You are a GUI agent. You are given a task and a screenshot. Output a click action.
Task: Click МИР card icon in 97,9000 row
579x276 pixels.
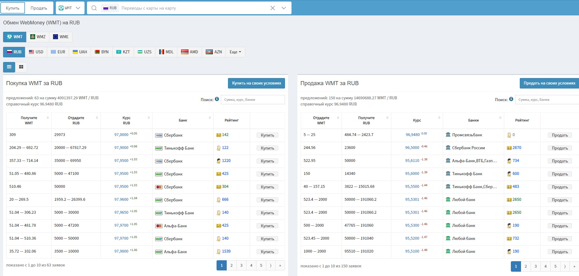[159, 148]
